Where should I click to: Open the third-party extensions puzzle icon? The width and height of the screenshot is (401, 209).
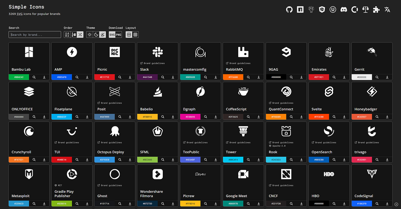pyautogui.click(x=376, y=10)
